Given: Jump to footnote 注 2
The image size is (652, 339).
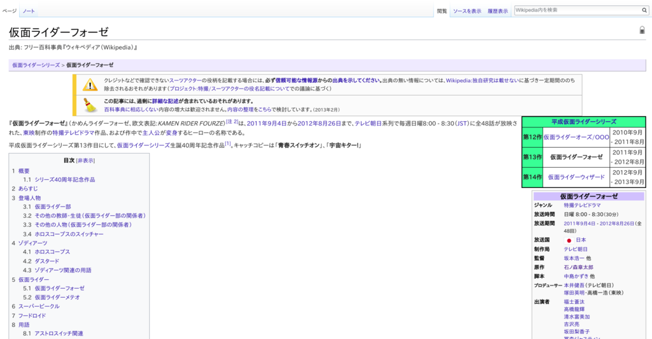Looking at the screenshot, I should [x=232, y=122].
